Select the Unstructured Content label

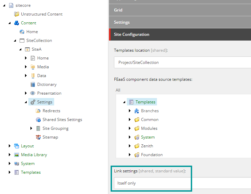click(x=42, y=14)
